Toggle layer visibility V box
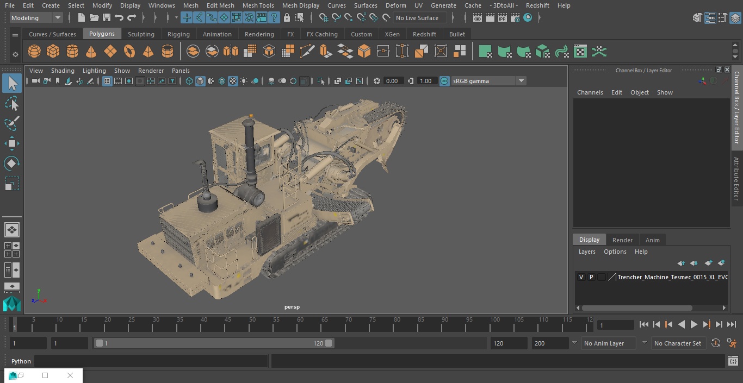 pos(581,277)
